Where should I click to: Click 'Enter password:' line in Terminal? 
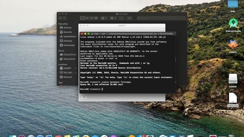(89, 61)
